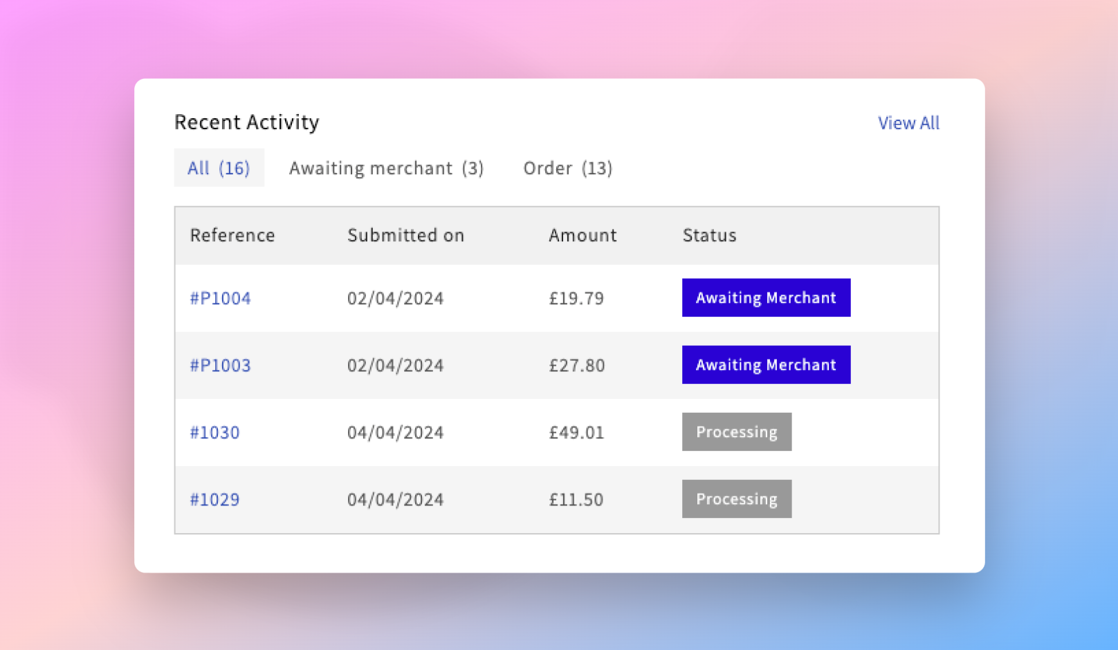Open reference #P1003
The height and width of the screenshot is (650, 1118).
tap(220, 365)
